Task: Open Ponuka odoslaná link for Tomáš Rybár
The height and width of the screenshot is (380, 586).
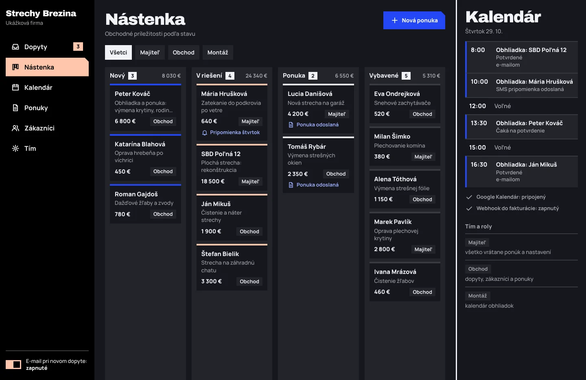Action: [317, 185]
